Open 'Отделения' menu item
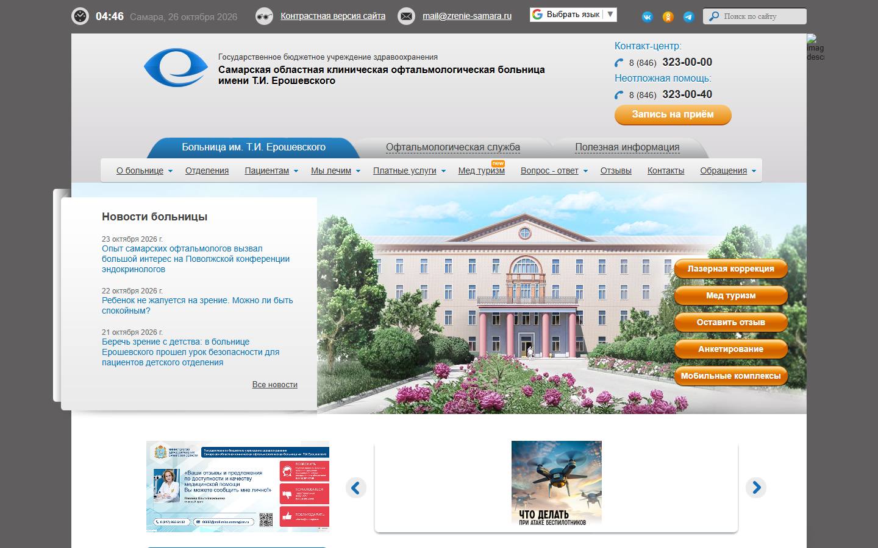Screen dimensions: 878x548 pyautogui.click(x=207, y=170)
